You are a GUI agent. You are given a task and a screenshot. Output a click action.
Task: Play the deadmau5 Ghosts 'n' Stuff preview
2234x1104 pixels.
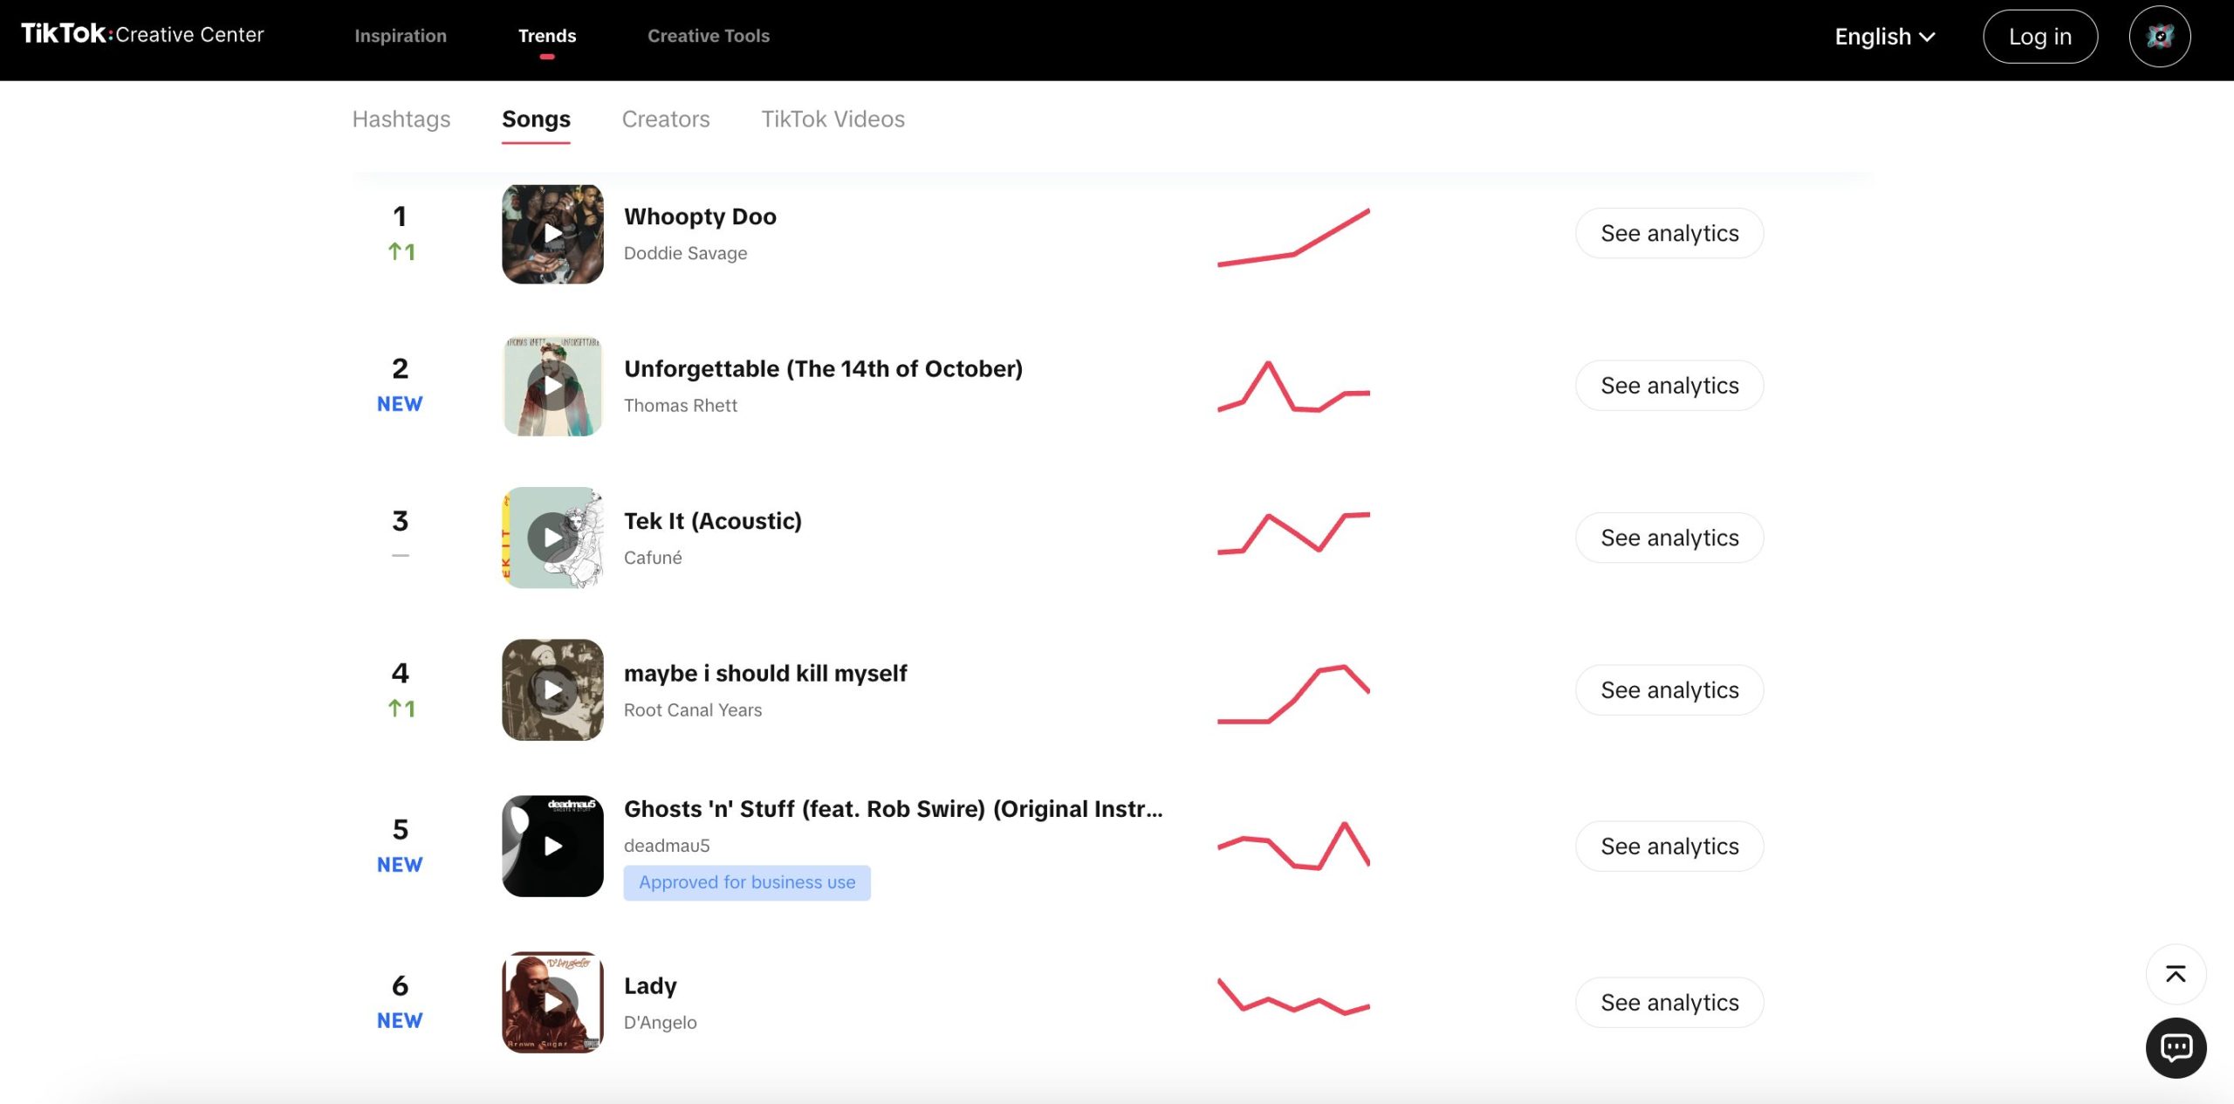click(552, 846)
